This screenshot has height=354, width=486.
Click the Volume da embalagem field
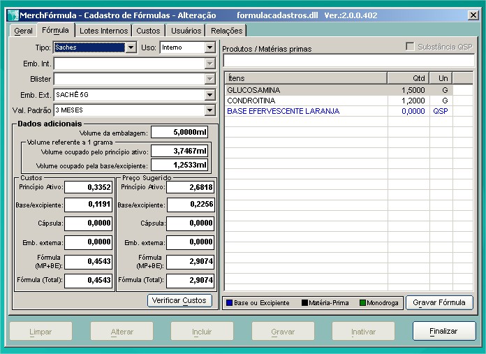179,132
